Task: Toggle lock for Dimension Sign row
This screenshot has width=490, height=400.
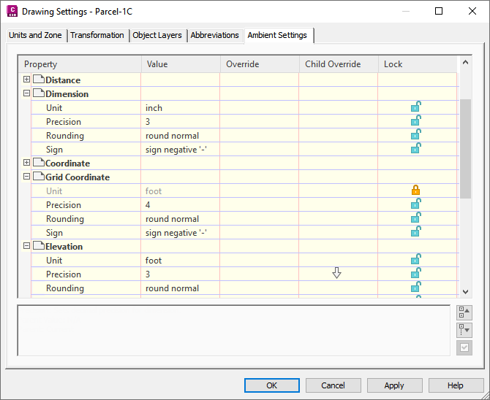Action: click(415, 150)
